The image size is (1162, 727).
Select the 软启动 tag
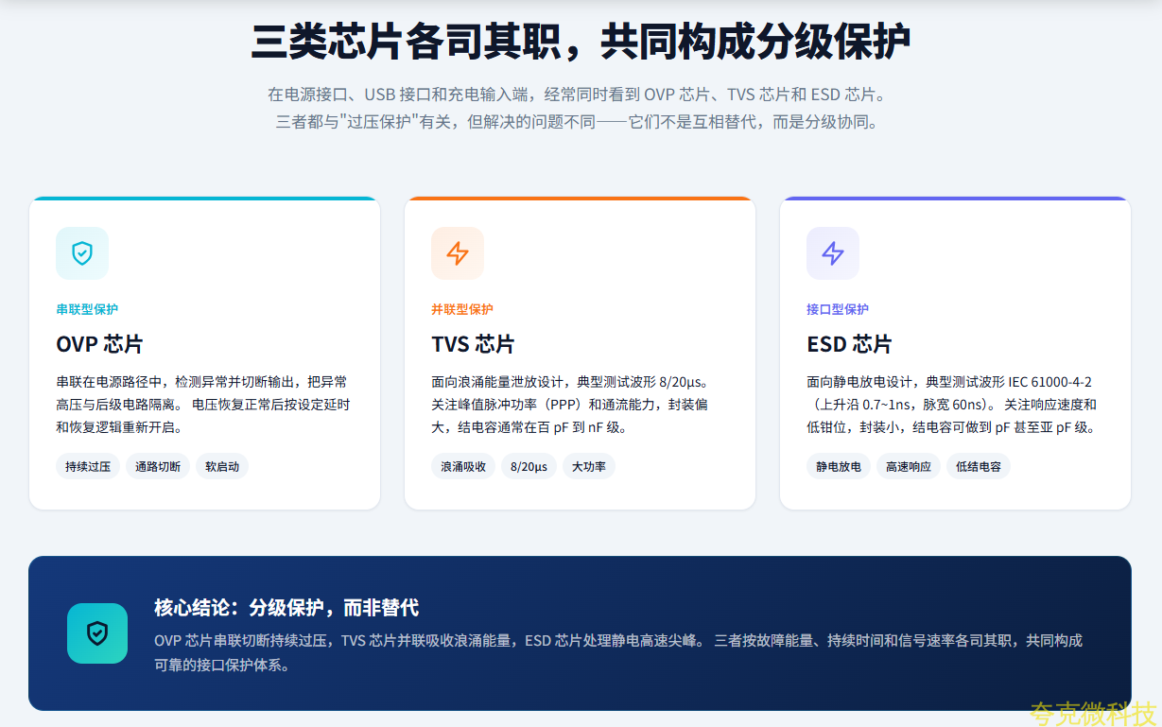pos(222,466)
